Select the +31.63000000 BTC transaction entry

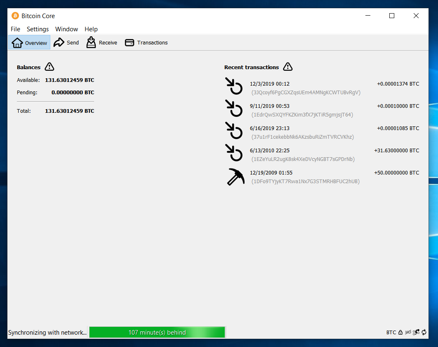tap(322, 154)
